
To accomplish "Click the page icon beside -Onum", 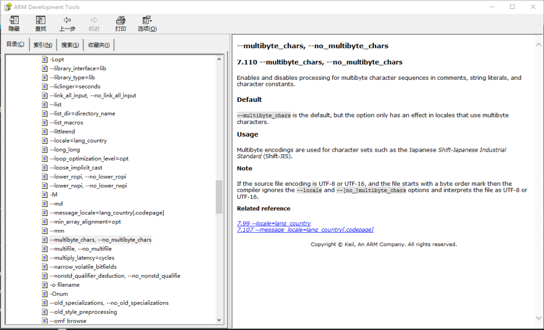I will pos(45,294).
